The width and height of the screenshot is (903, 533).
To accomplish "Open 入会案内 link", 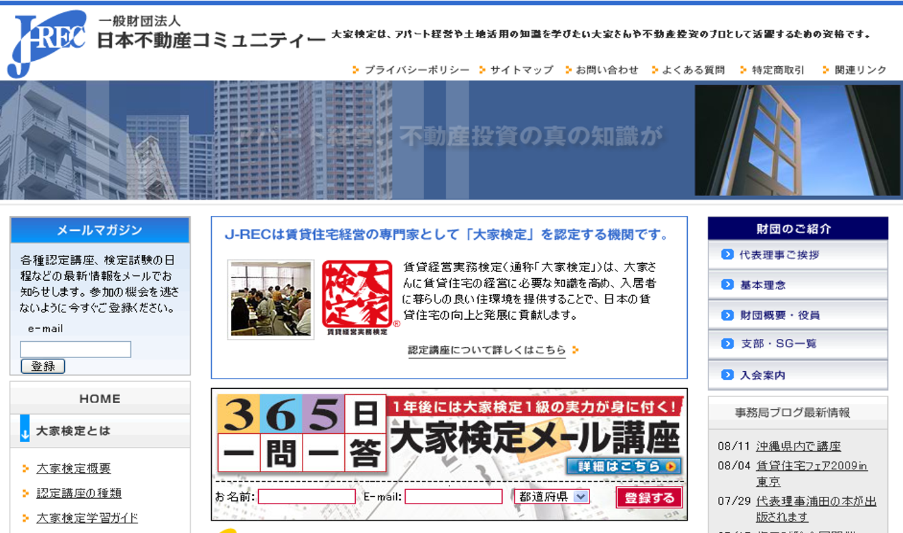I will tap(762, 375).
